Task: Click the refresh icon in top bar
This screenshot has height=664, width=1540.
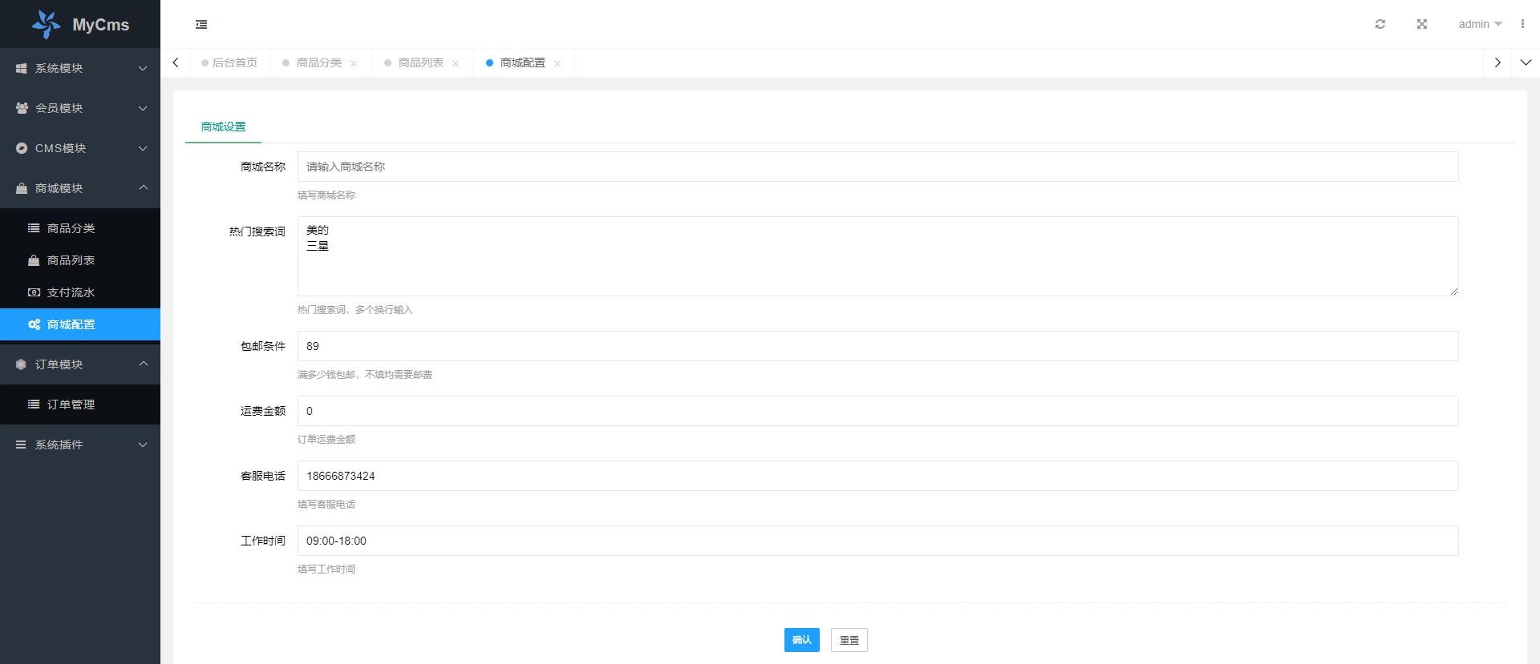Action: (x=1380, y=24)
